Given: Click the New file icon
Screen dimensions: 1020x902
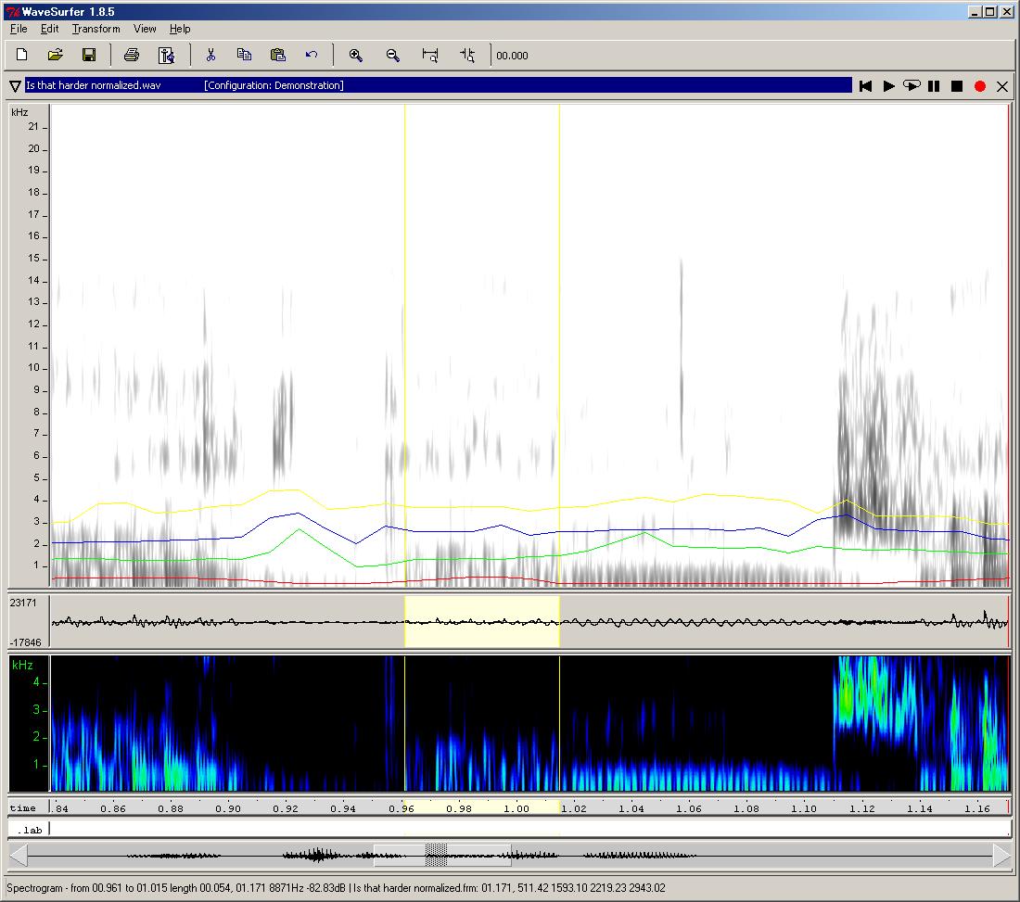Looking at the screenshot, I should coord(22,56).
